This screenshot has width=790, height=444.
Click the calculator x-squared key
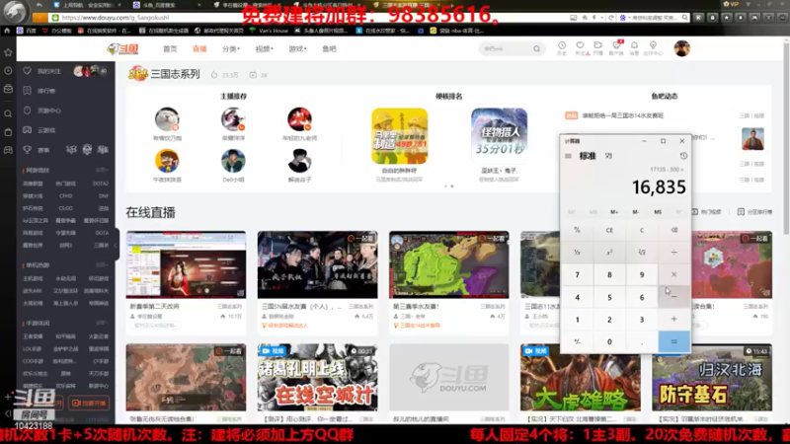click(609, 253)
